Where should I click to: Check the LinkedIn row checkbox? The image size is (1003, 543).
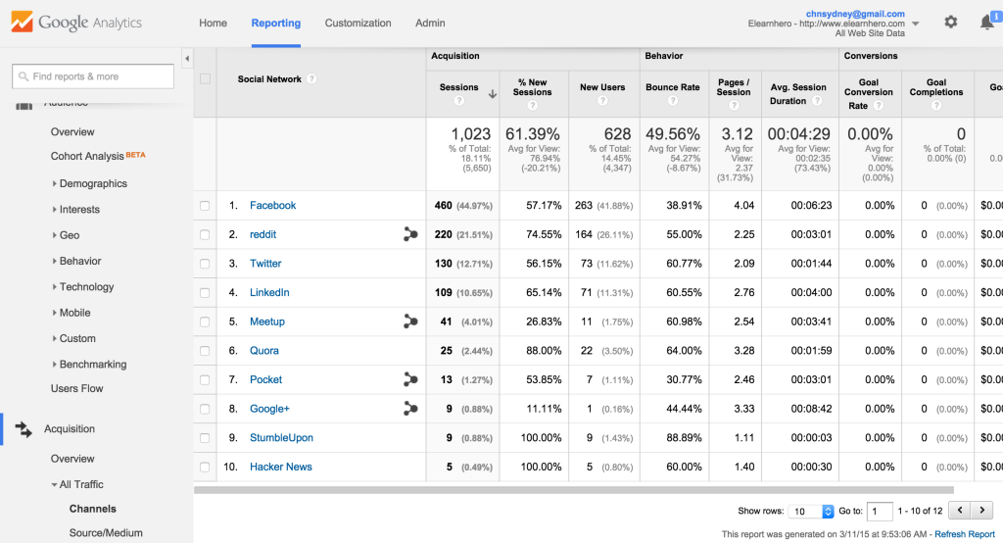(x=205, y=293)
